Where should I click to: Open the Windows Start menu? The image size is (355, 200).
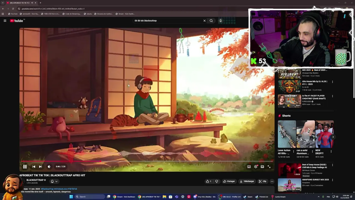click(71, 197)
